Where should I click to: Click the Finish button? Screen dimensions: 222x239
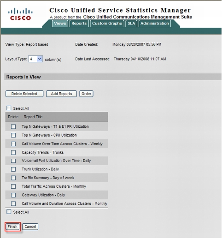(x=12, y=227)
